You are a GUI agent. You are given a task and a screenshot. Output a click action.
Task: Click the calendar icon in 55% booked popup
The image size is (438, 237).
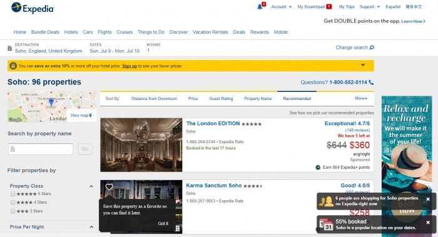pyautogui.click(x=326, y=224)
